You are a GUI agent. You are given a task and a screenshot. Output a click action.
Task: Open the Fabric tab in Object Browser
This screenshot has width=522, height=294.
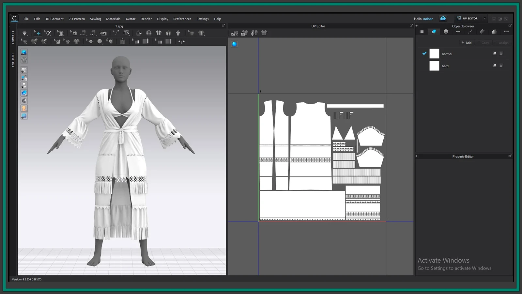pyautogui.click(x=434, y=32)
